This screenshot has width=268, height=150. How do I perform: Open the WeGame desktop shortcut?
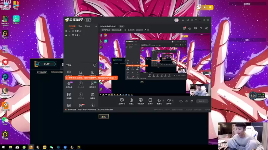[x=5, y=34]
